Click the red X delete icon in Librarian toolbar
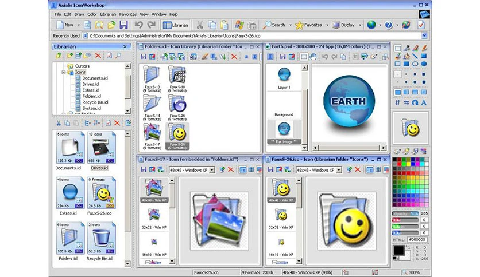This screenshot has width=480, height=277. pos(98,56)
